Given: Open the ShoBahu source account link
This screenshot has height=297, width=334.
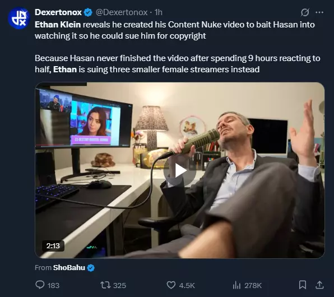Looking at the screenshot, I should pyautogui.click(x=69, y=267).
